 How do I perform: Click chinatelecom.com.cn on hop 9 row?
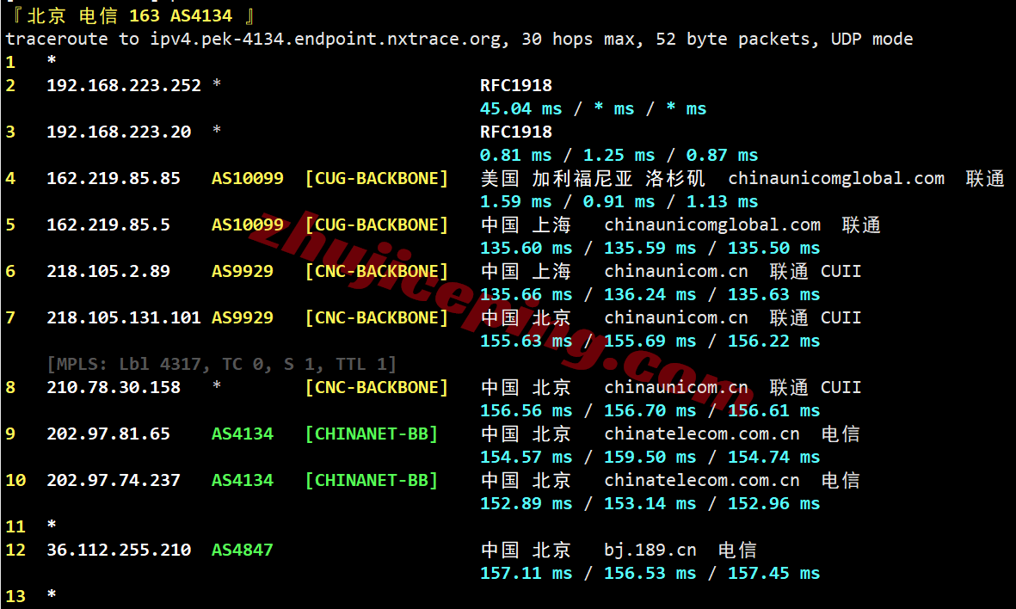[x=702, y=434]
